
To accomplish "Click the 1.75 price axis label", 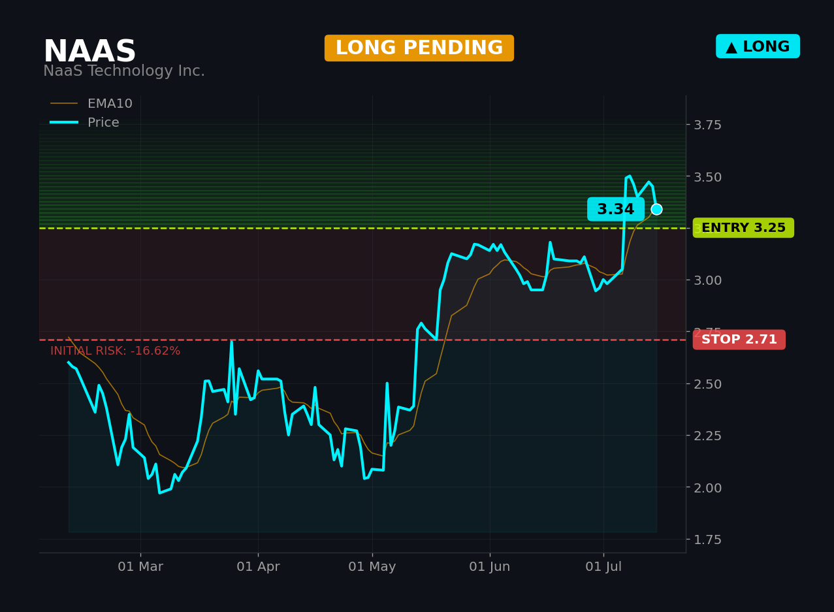I will click(x=708, y=540).
